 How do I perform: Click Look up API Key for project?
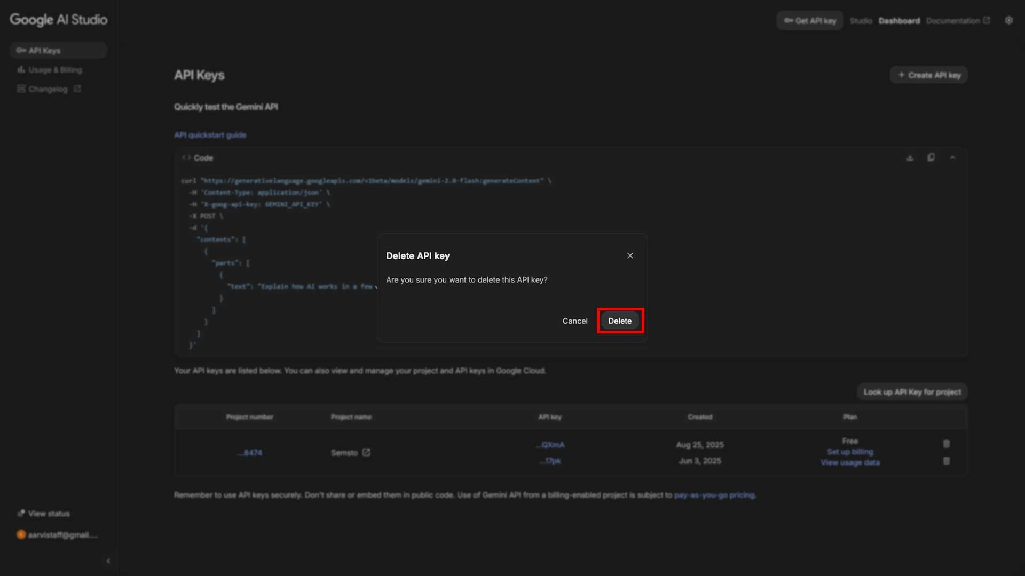pyautogui.click(x=912, y=391)
